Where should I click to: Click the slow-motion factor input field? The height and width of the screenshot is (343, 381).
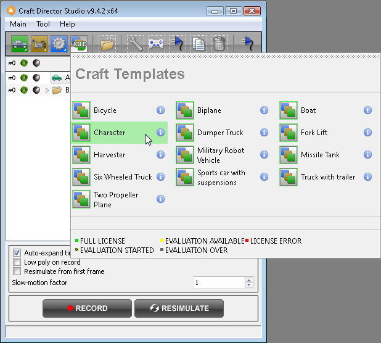(218, 283)
